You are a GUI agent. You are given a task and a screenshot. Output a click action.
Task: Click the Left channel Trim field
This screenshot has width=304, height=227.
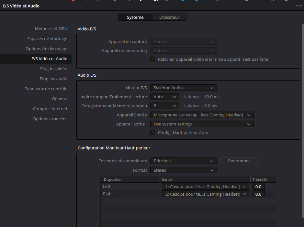tap(258, 187)
